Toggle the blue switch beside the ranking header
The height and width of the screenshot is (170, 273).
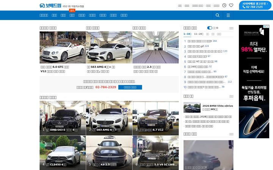[210, 28]
